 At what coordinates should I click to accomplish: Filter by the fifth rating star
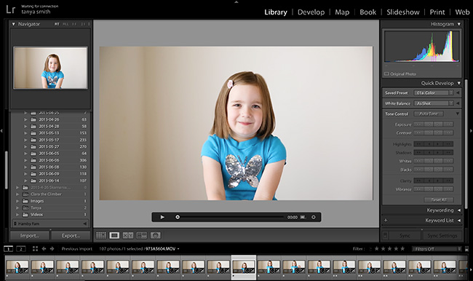point(402,249)
